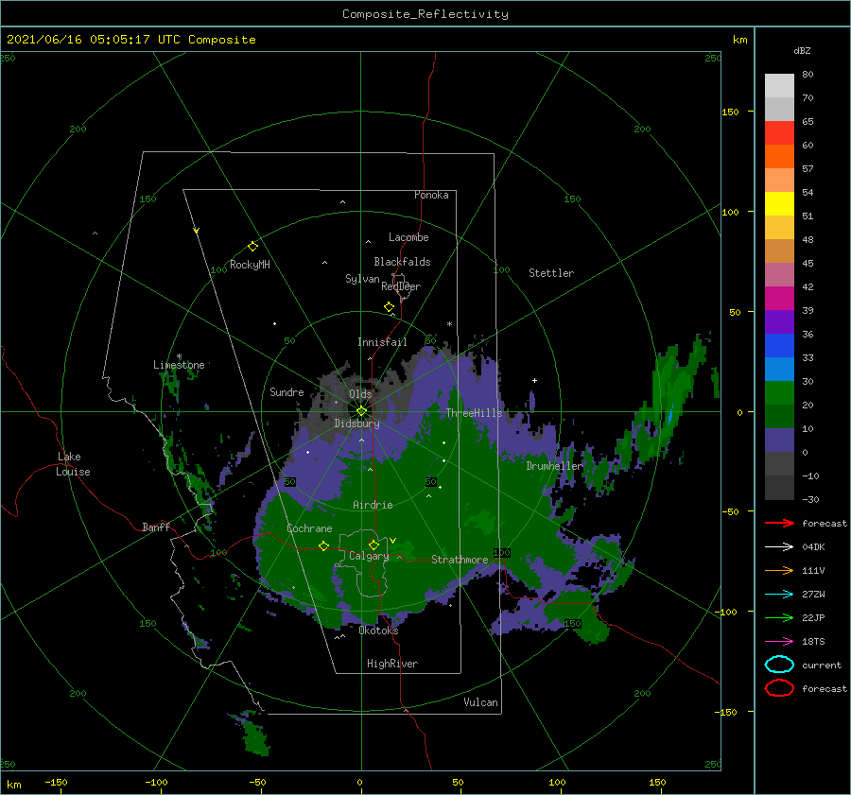
Task: Click the Didsbury label on the map
Action: 356,423
